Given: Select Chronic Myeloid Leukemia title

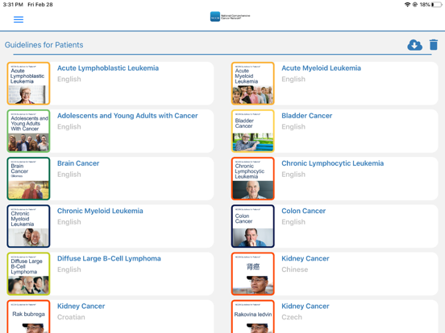Looking at the screenshot, I should click(x=100, y=211).
